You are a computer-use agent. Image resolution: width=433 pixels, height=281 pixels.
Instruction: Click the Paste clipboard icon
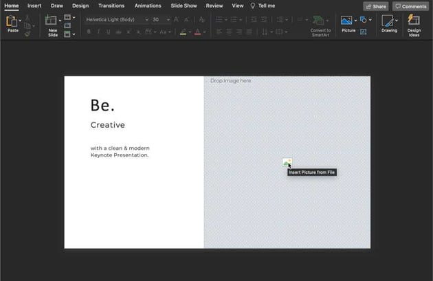(x=12, y=21)
